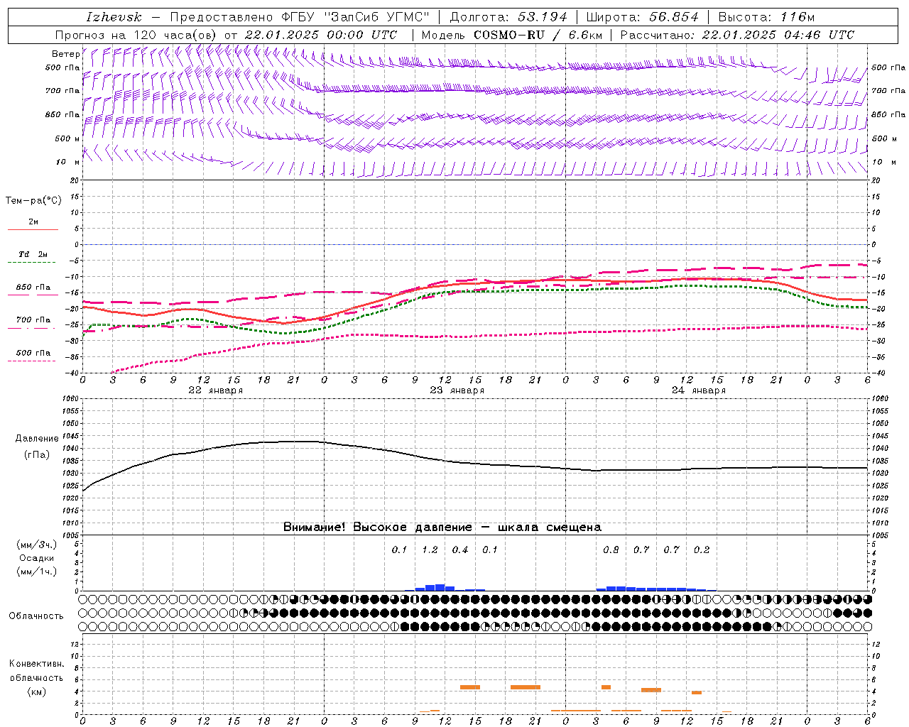Click the (мм/3ч.) units label

coord(36,545)
